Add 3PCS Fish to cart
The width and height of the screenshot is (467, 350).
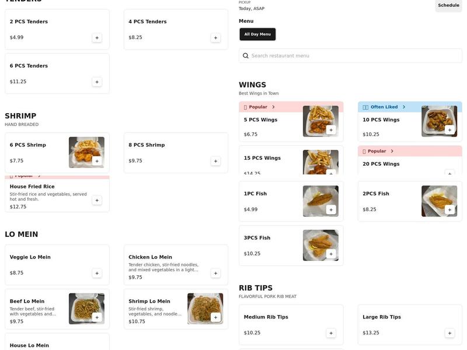[x=331, y=254]
